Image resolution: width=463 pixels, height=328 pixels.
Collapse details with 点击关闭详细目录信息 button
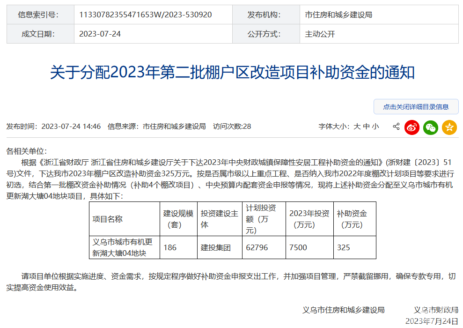[416, 107]
